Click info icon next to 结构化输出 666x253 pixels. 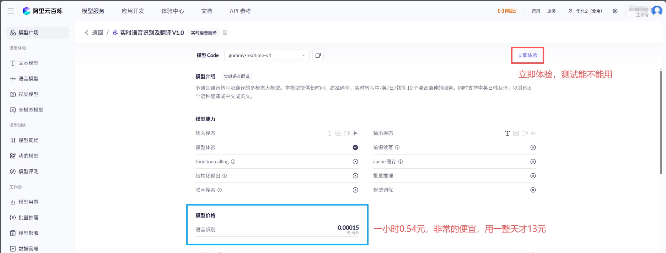click(225, 176)
